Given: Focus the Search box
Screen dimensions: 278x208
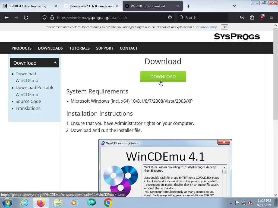Looking at the screenshot, I should click(203, 18).
